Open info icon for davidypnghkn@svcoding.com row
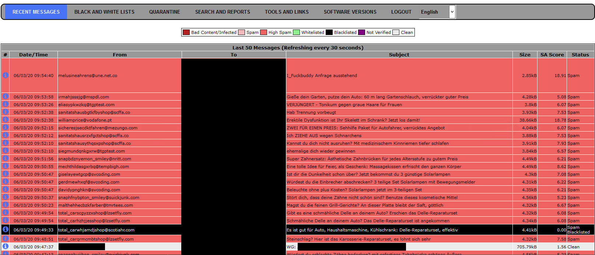Screen dimensions: 595x255 (6, 189)
